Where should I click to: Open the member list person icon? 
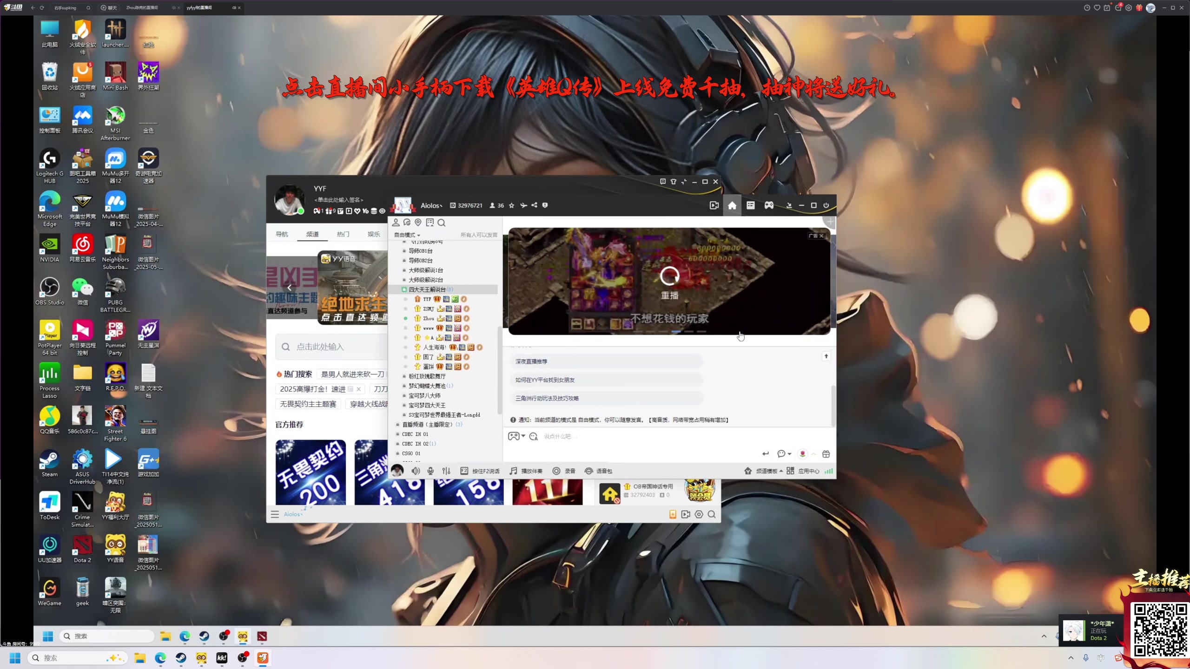[396, 223]
